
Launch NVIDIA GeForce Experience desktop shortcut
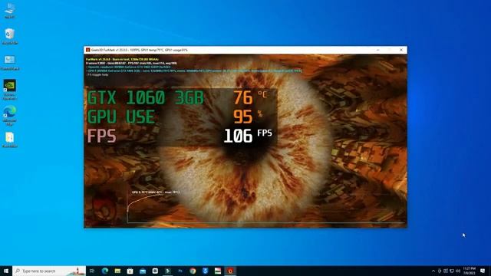coord(10,89)
